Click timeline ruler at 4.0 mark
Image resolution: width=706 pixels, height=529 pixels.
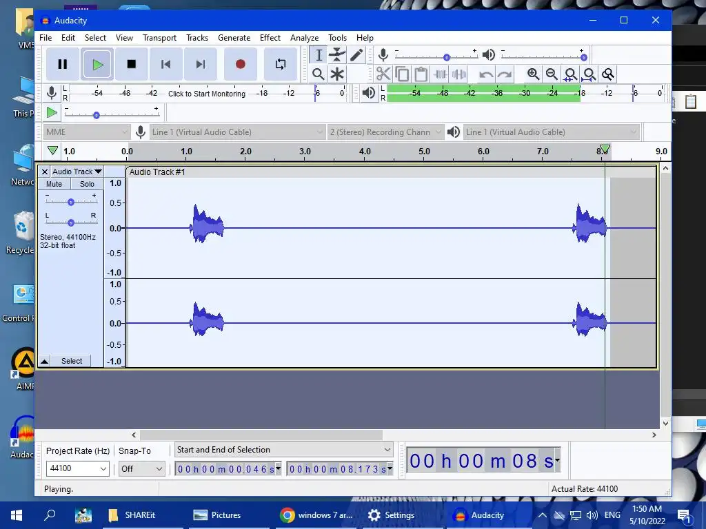tap(365, 152)
